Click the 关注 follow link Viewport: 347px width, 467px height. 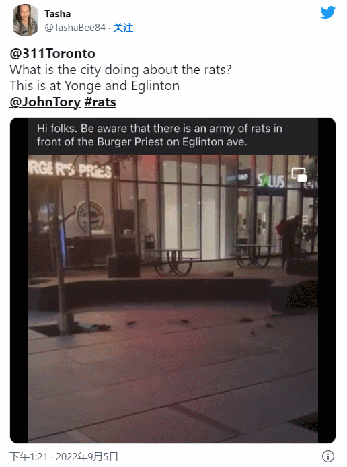(123, 28)
